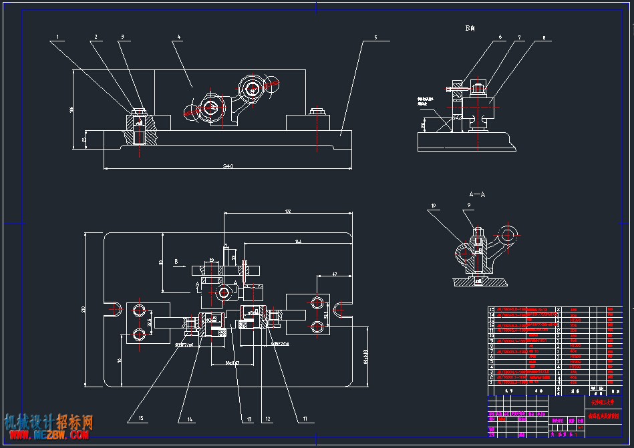Click the www.mezbw.com watermark link
This screenshot has height=448, width=634.
pos(49,435)
